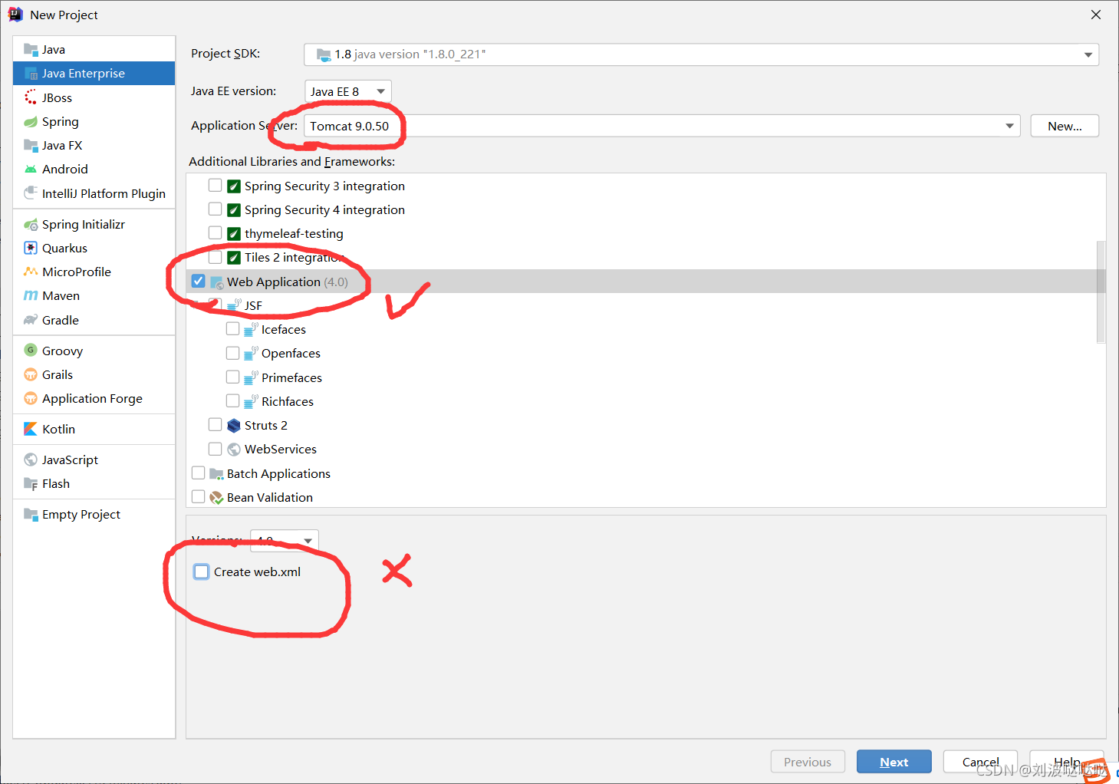
Task: Click the "Web Application" list row text
Action: (274, 282)
